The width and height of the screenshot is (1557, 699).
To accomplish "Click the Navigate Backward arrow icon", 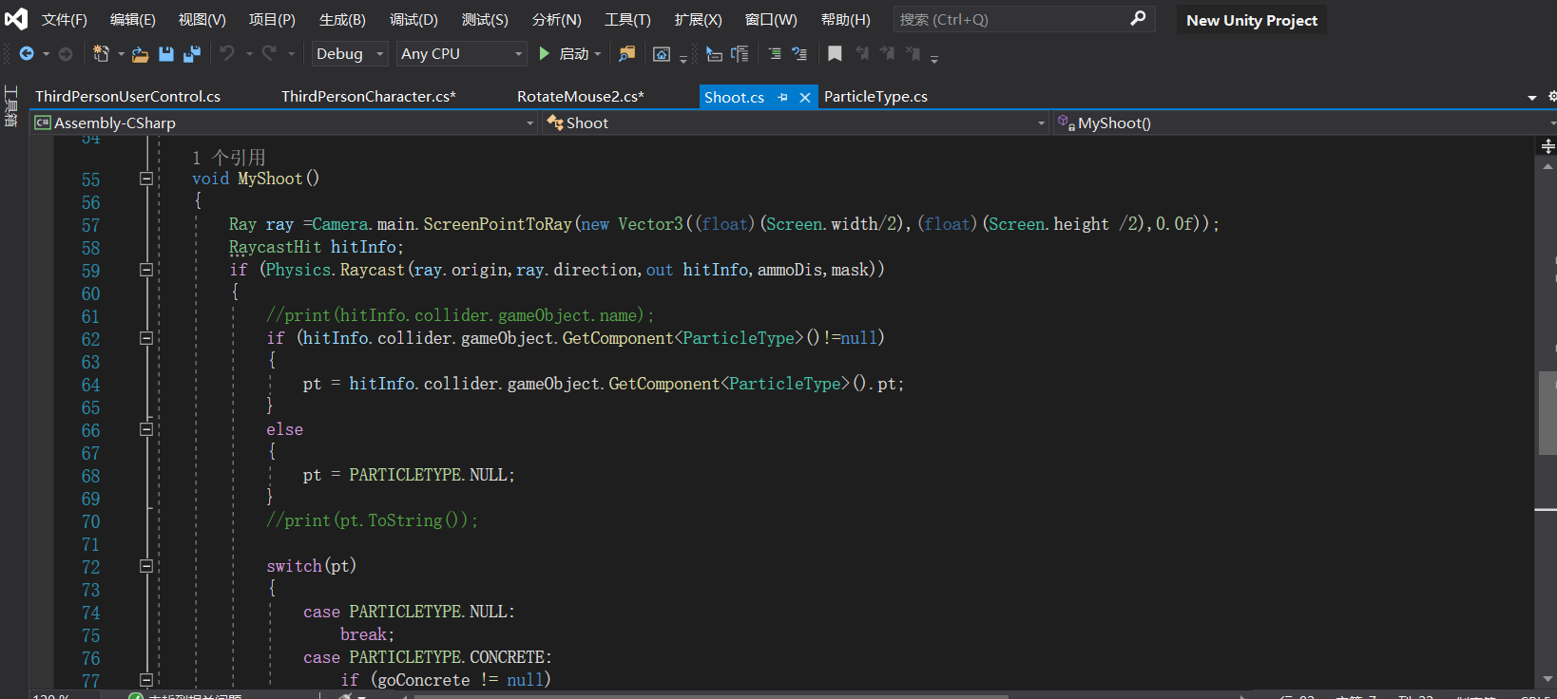I will click(x=27, y=54).
